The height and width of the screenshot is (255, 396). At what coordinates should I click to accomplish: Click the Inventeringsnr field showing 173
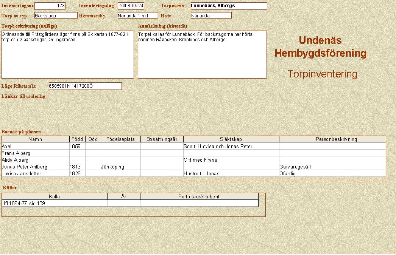click(50, 6)
